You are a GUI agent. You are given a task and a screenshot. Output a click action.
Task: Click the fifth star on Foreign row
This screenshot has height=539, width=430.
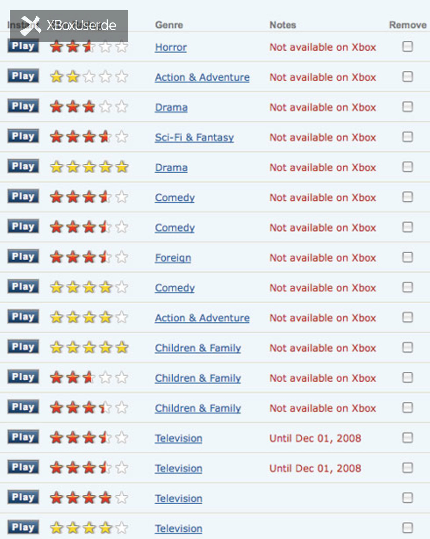122,257
